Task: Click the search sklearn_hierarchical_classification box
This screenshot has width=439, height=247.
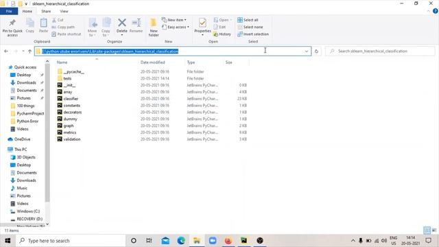Action: coord(380,51)
